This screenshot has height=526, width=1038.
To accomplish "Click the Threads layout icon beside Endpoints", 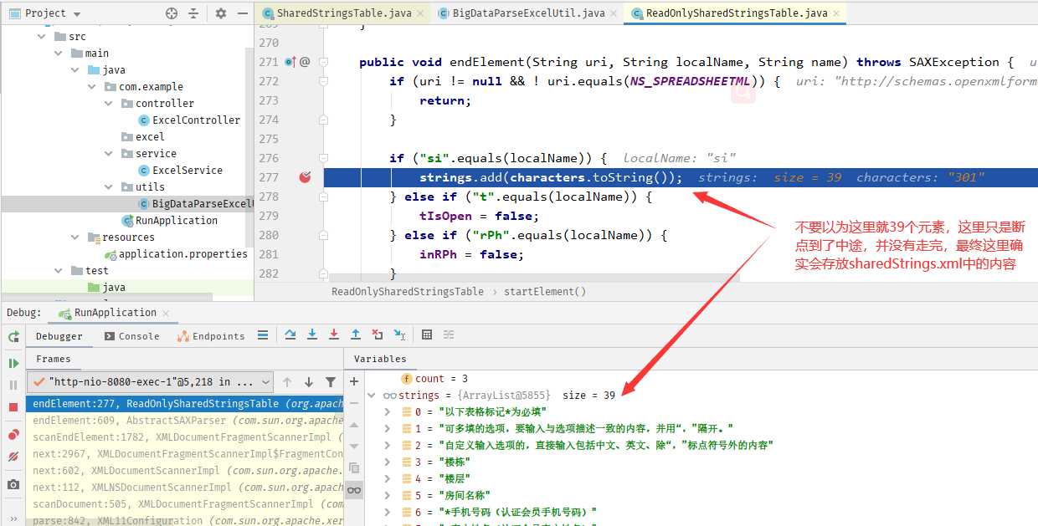I will click(263, 334).
